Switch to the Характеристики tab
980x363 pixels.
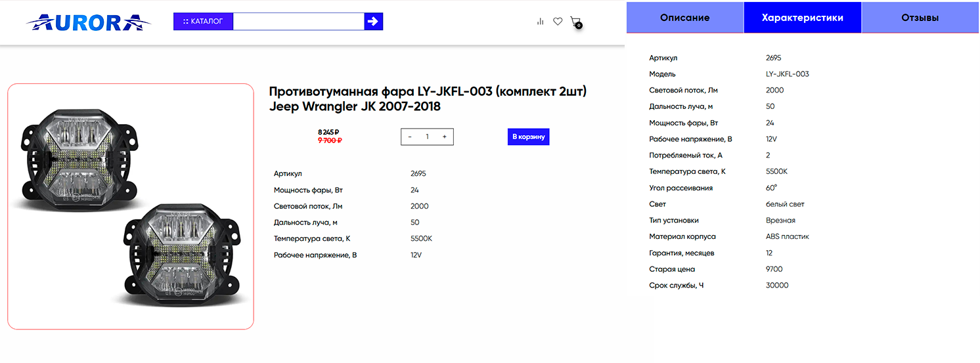802,18
